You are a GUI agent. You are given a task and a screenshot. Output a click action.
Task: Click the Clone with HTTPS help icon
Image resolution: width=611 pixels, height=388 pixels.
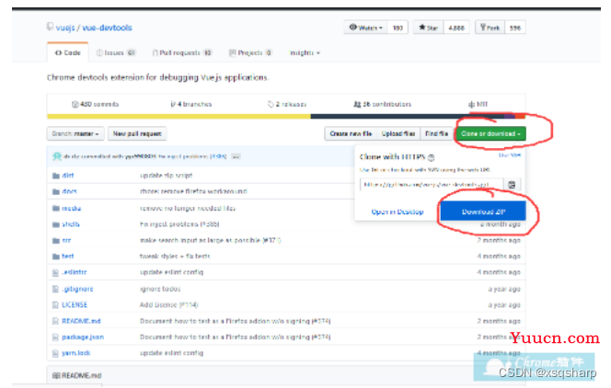click(431, 157)
